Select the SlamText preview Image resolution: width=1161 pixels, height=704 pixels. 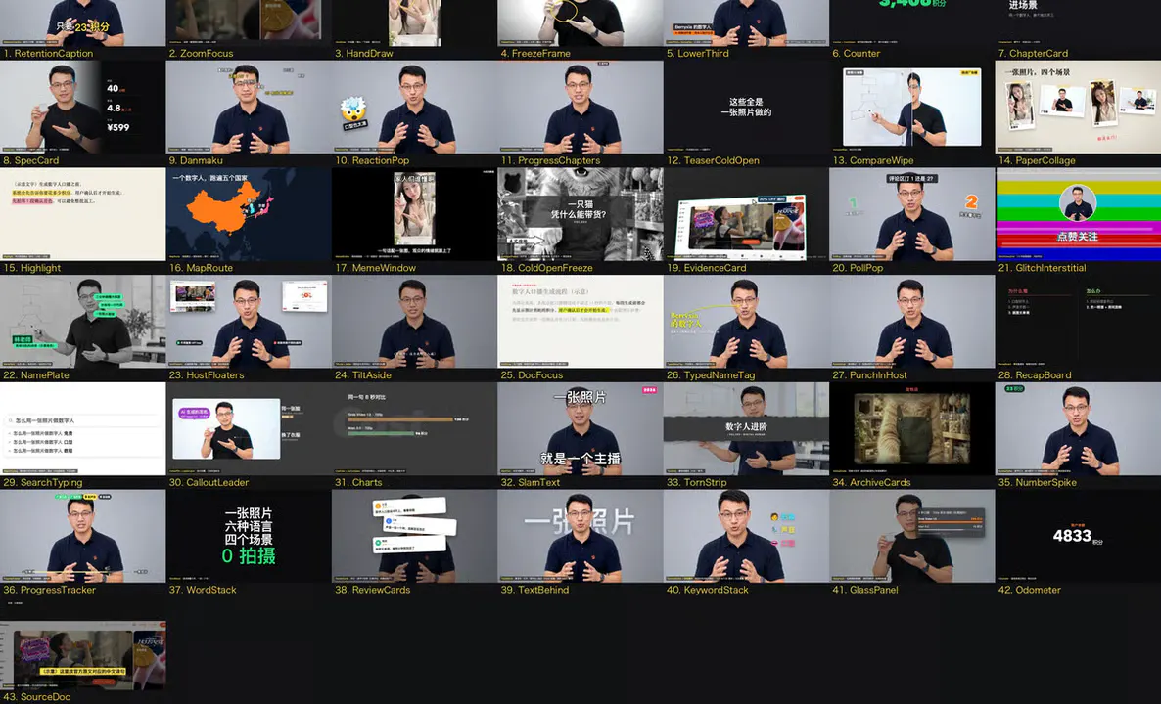tap(580, 428)
